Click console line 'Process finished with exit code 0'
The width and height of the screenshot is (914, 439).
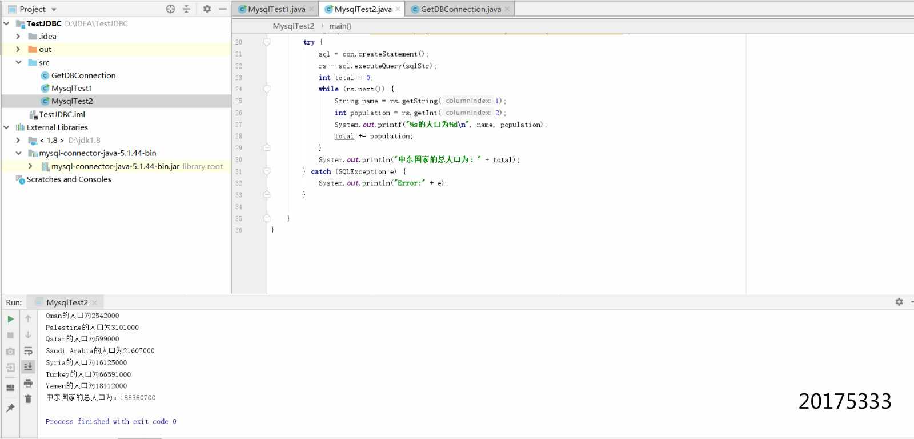pyautogui.click(x=111, y=422)
